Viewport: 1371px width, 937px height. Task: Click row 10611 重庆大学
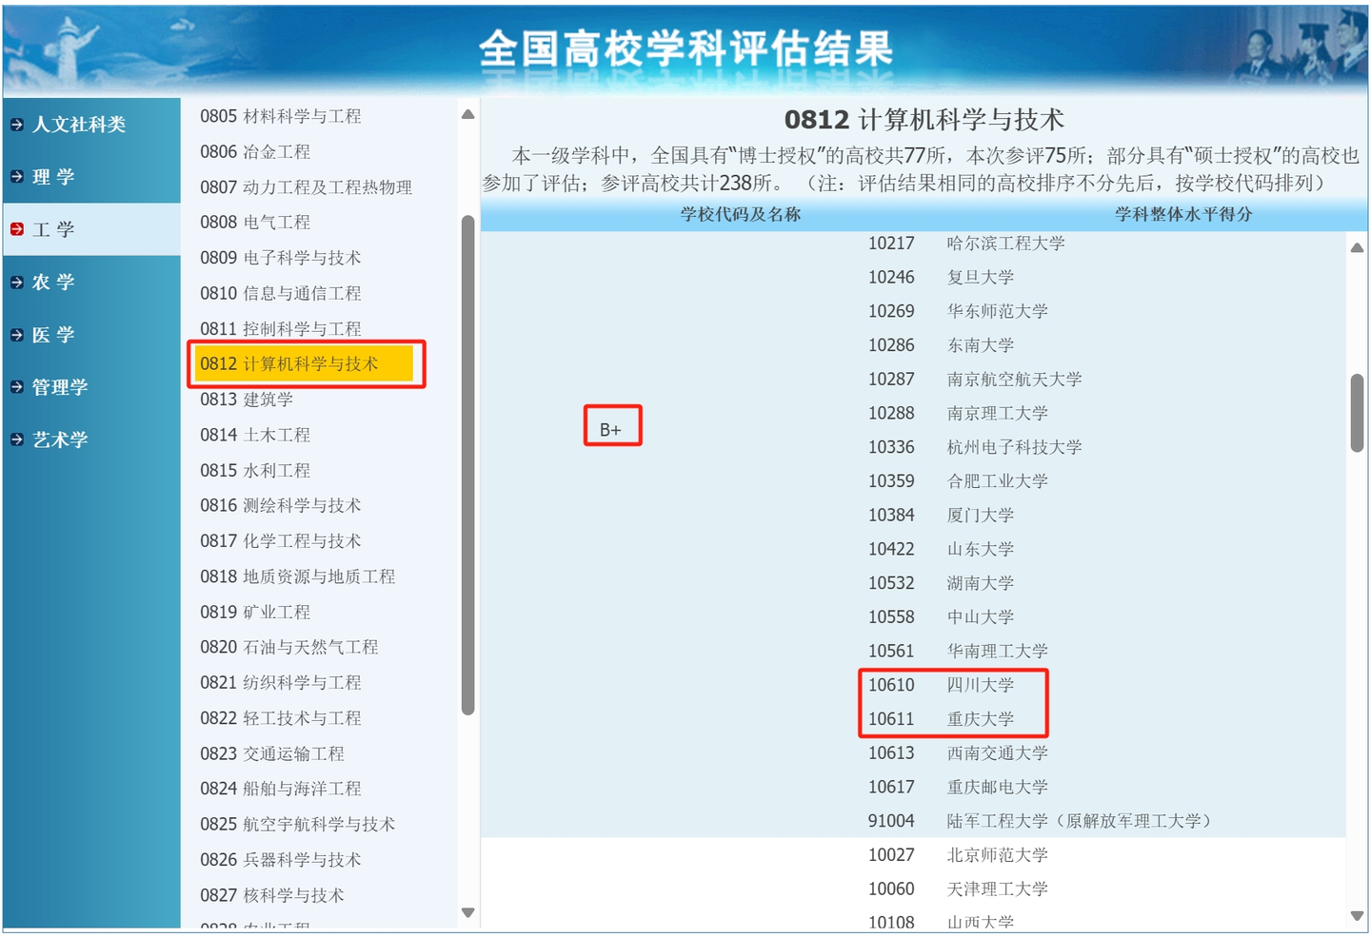[x=941, y=719]
